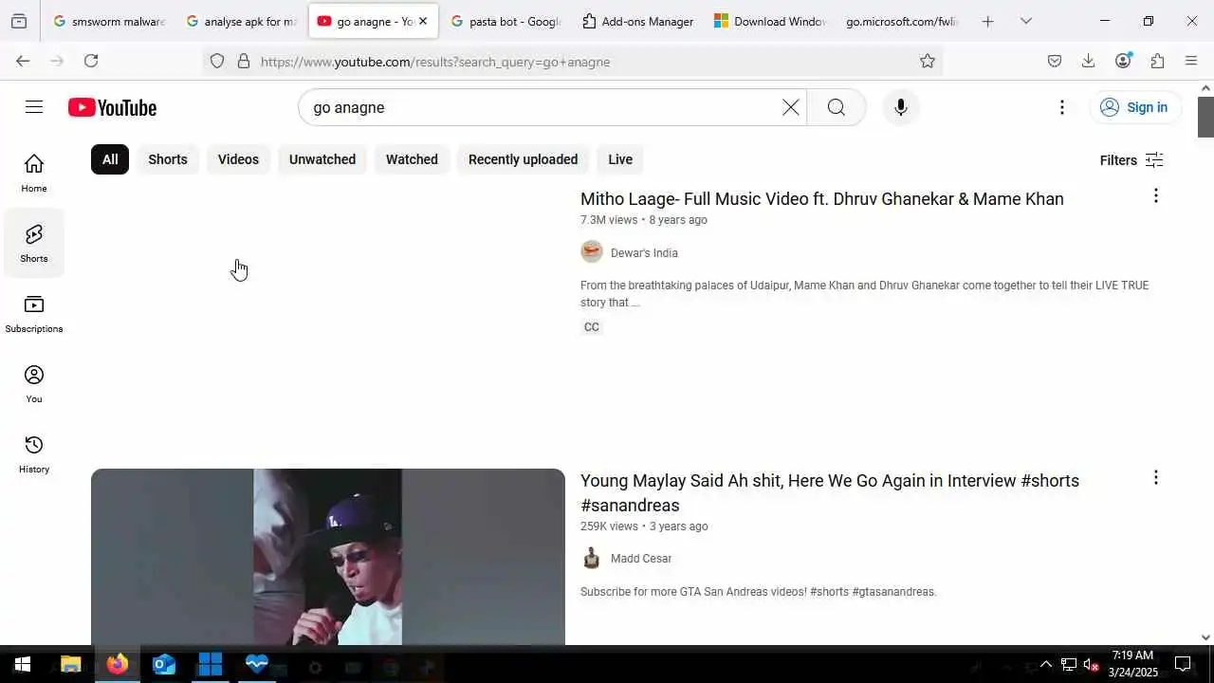Select the Live filter chip

point(620,159)
